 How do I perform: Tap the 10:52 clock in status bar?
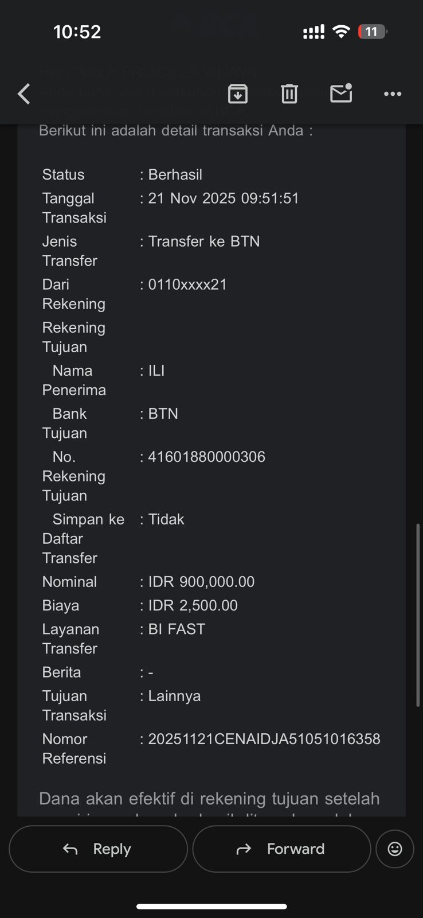77,32
